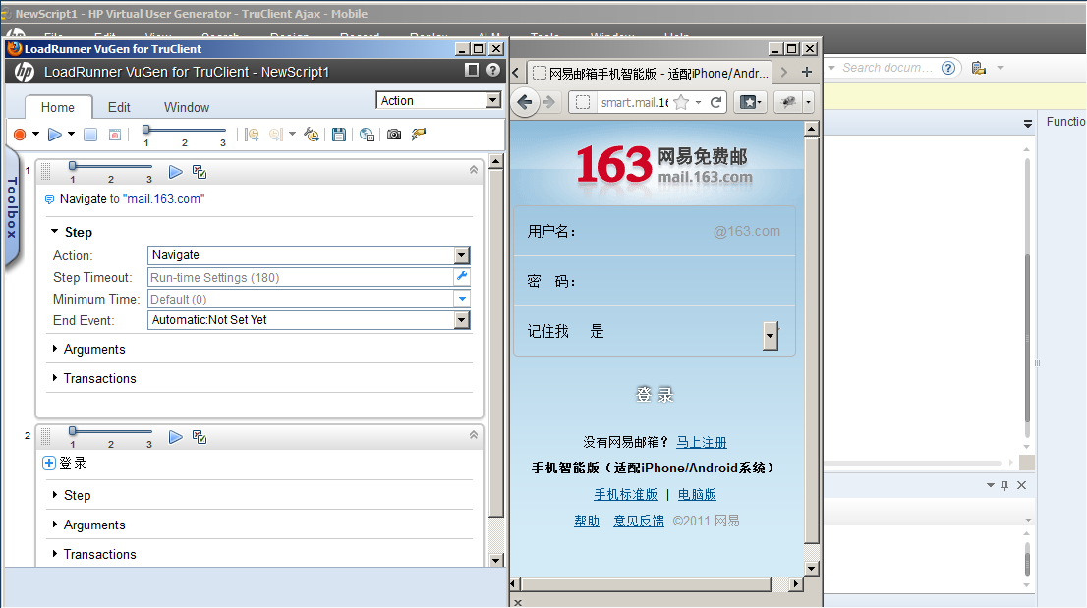1087x608 pixels.
Task: Click the record-in-window icon beside Stop
Action: (x=115, y=135)
